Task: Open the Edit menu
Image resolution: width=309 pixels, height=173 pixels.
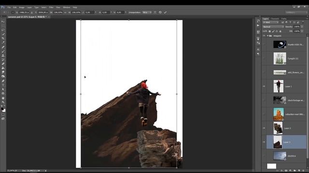Action: point(15,8)
